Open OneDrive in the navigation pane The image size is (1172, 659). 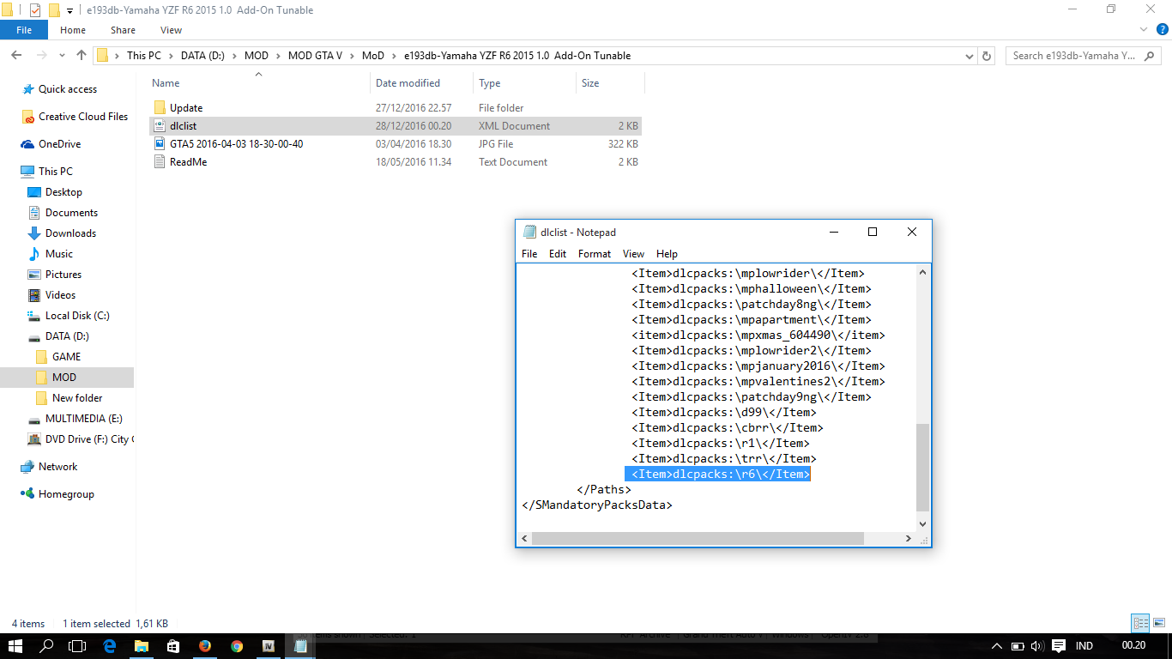[59, 144]
